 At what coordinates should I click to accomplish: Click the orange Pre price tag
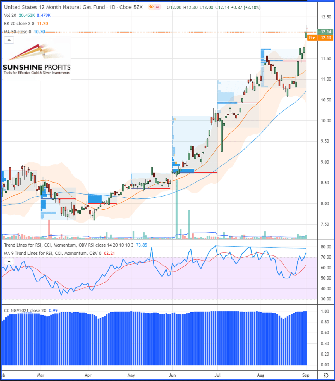pyautogui.click(x=312, y=38)
